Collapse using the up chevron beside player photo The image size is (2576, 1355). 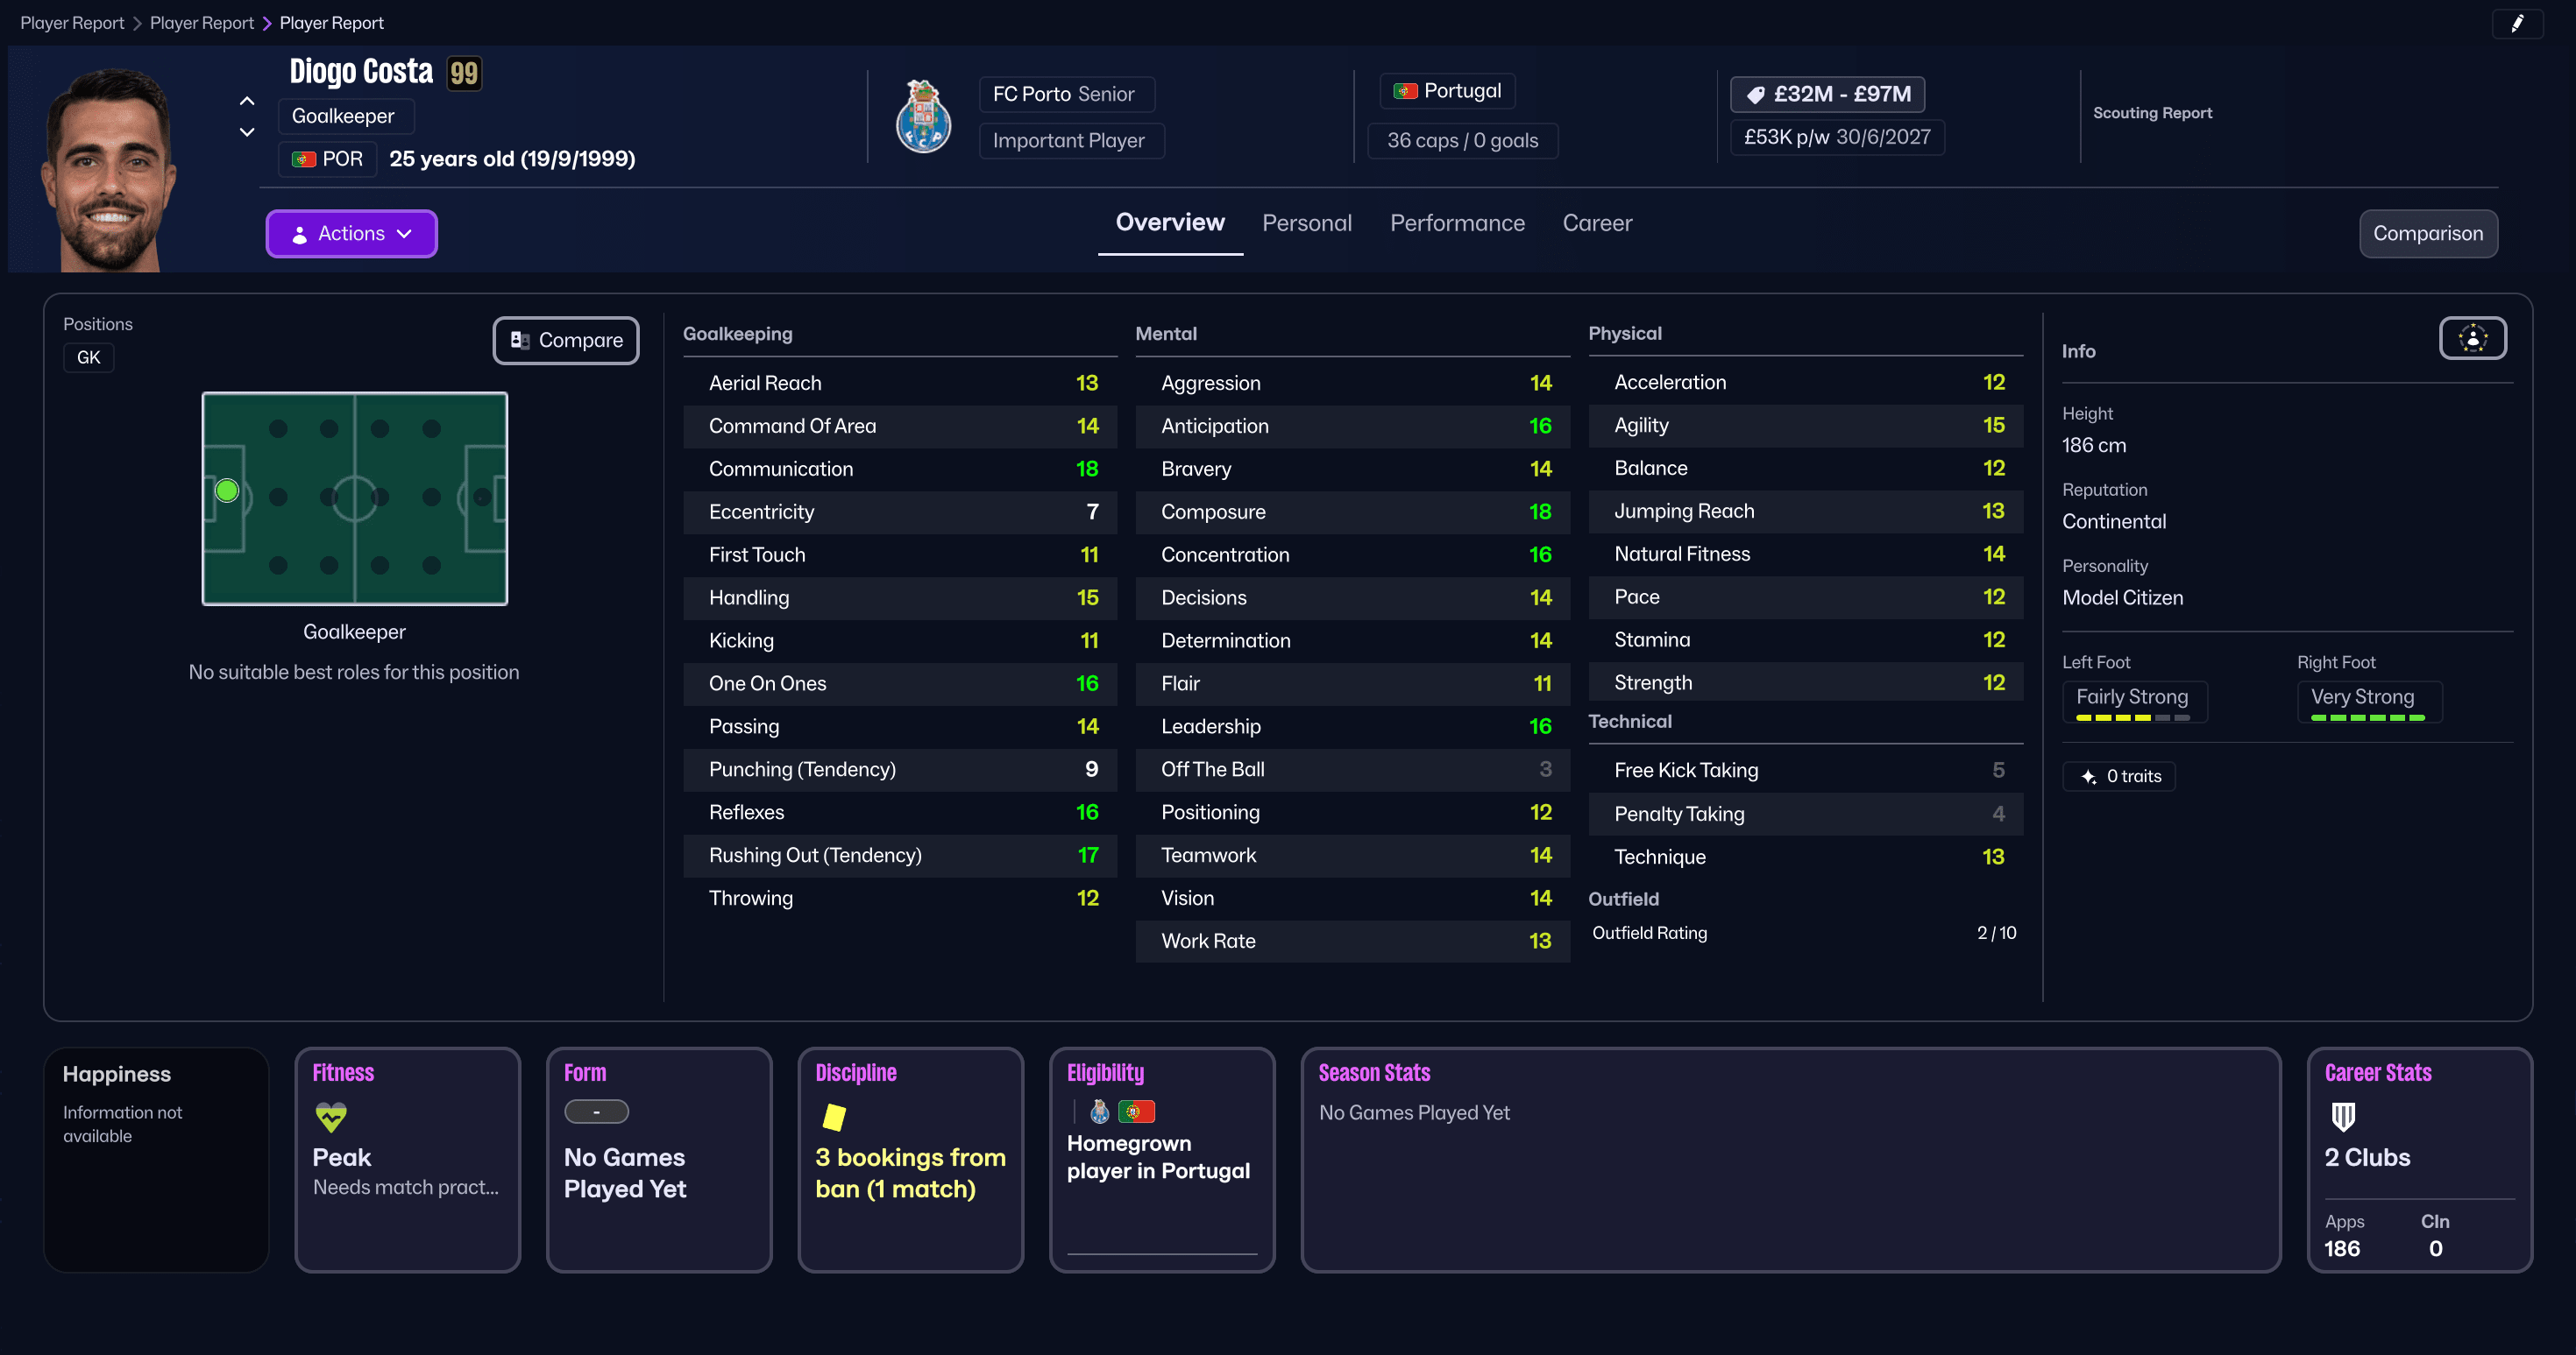(246, 101)
